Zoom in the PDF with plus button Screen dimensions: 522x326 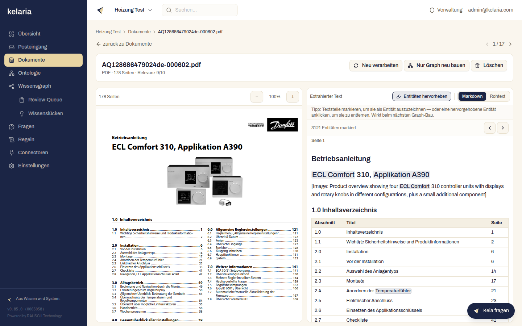(x=293, y=97)
